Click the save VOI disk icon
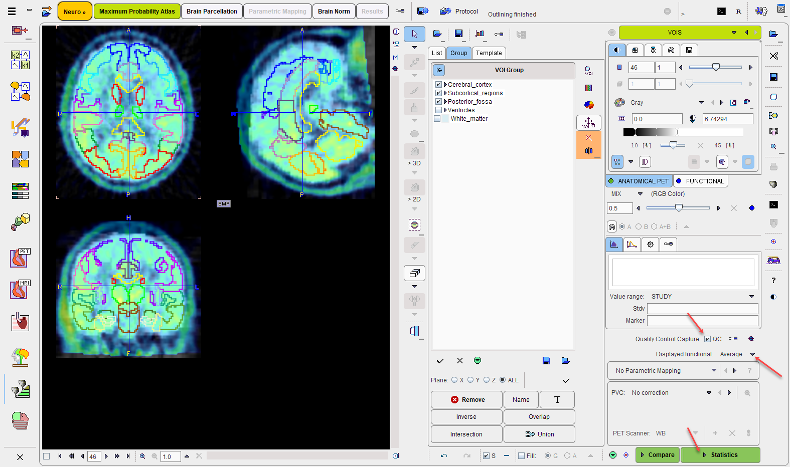The width and height of the screenshot is (790, 467). coord(458,34)
